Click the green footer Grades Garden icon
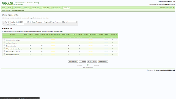Image resolution: width=176 pixels, height=99 pixels. pos(88,65)
